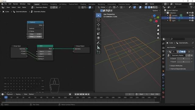Select the Select Box tool in viewport
Screen dimensions: 195x110
click(x=98, y=15)
